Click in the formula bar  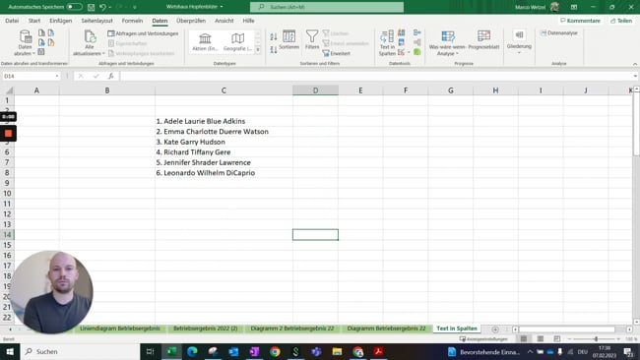(375, 77)
